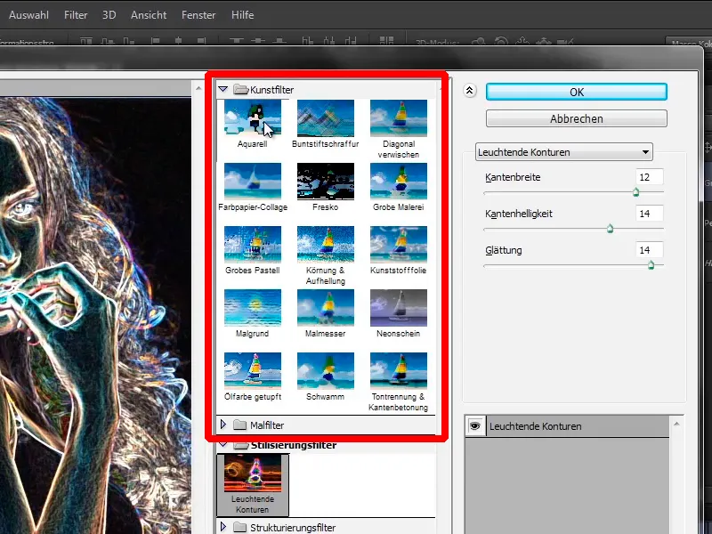Click the Kantenhelligkeit value field
Image resolution: width=712 pixels, height=534 pixels.
tap(650, 214)
